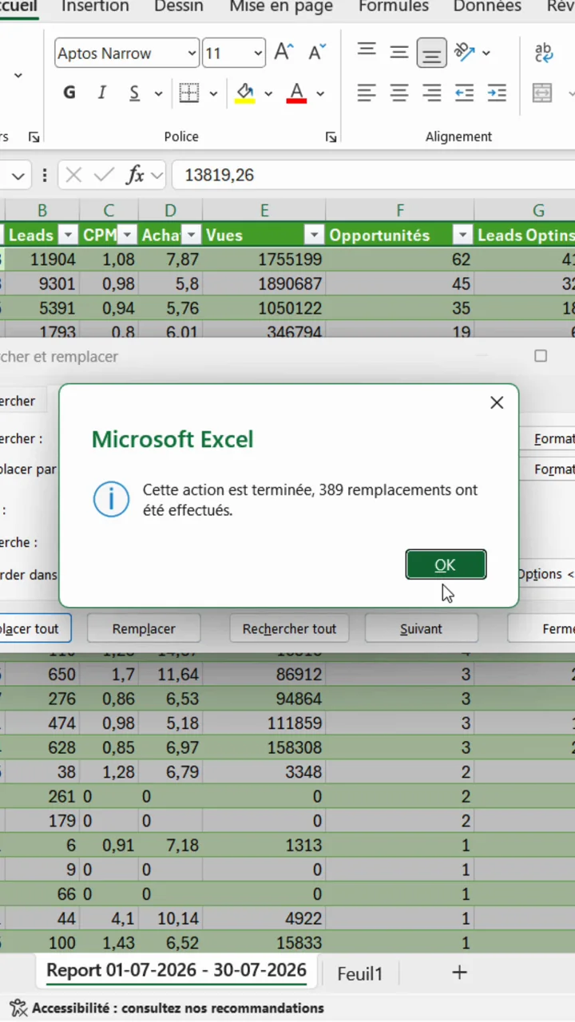Cancel formula bar entry (X)
Screen dimensions: 575x1022
[73, 175]
